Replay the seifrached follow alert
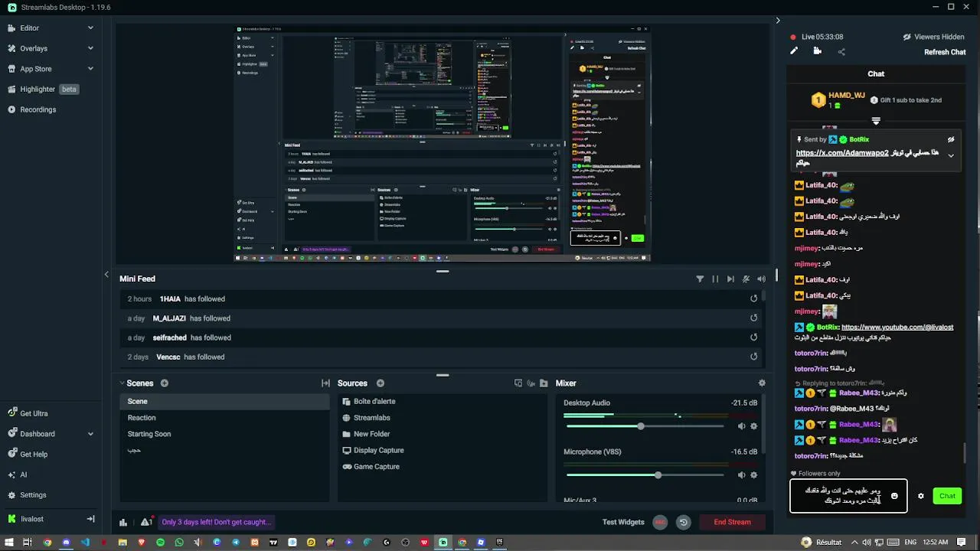 [x=754, y=337]
